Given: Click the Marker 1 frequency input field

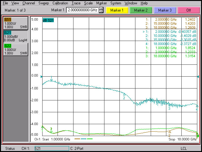Looking at the screenshot, I should click(82, 10).
